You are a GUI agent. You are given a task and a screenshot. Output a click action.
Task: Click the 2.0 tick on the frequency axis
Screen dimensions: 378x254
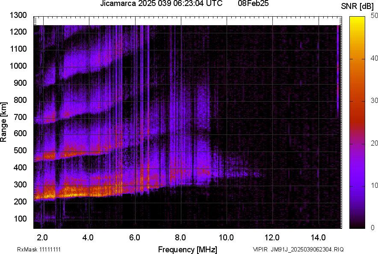tap(42, 237)
